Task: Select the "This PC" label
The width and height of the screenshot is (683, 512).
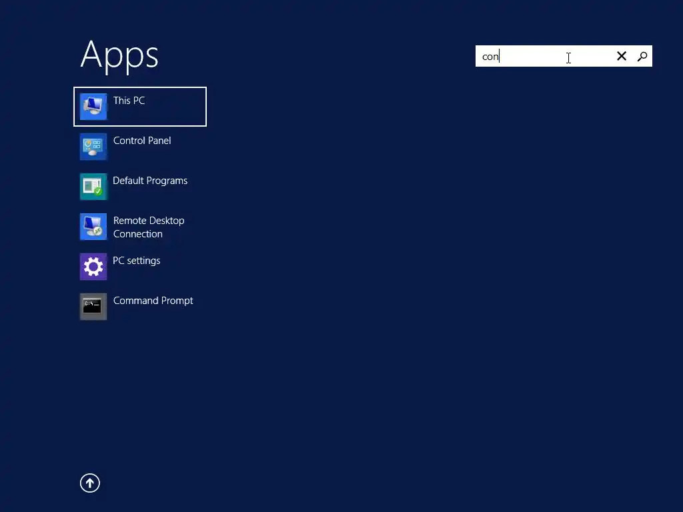Action: 129,101
